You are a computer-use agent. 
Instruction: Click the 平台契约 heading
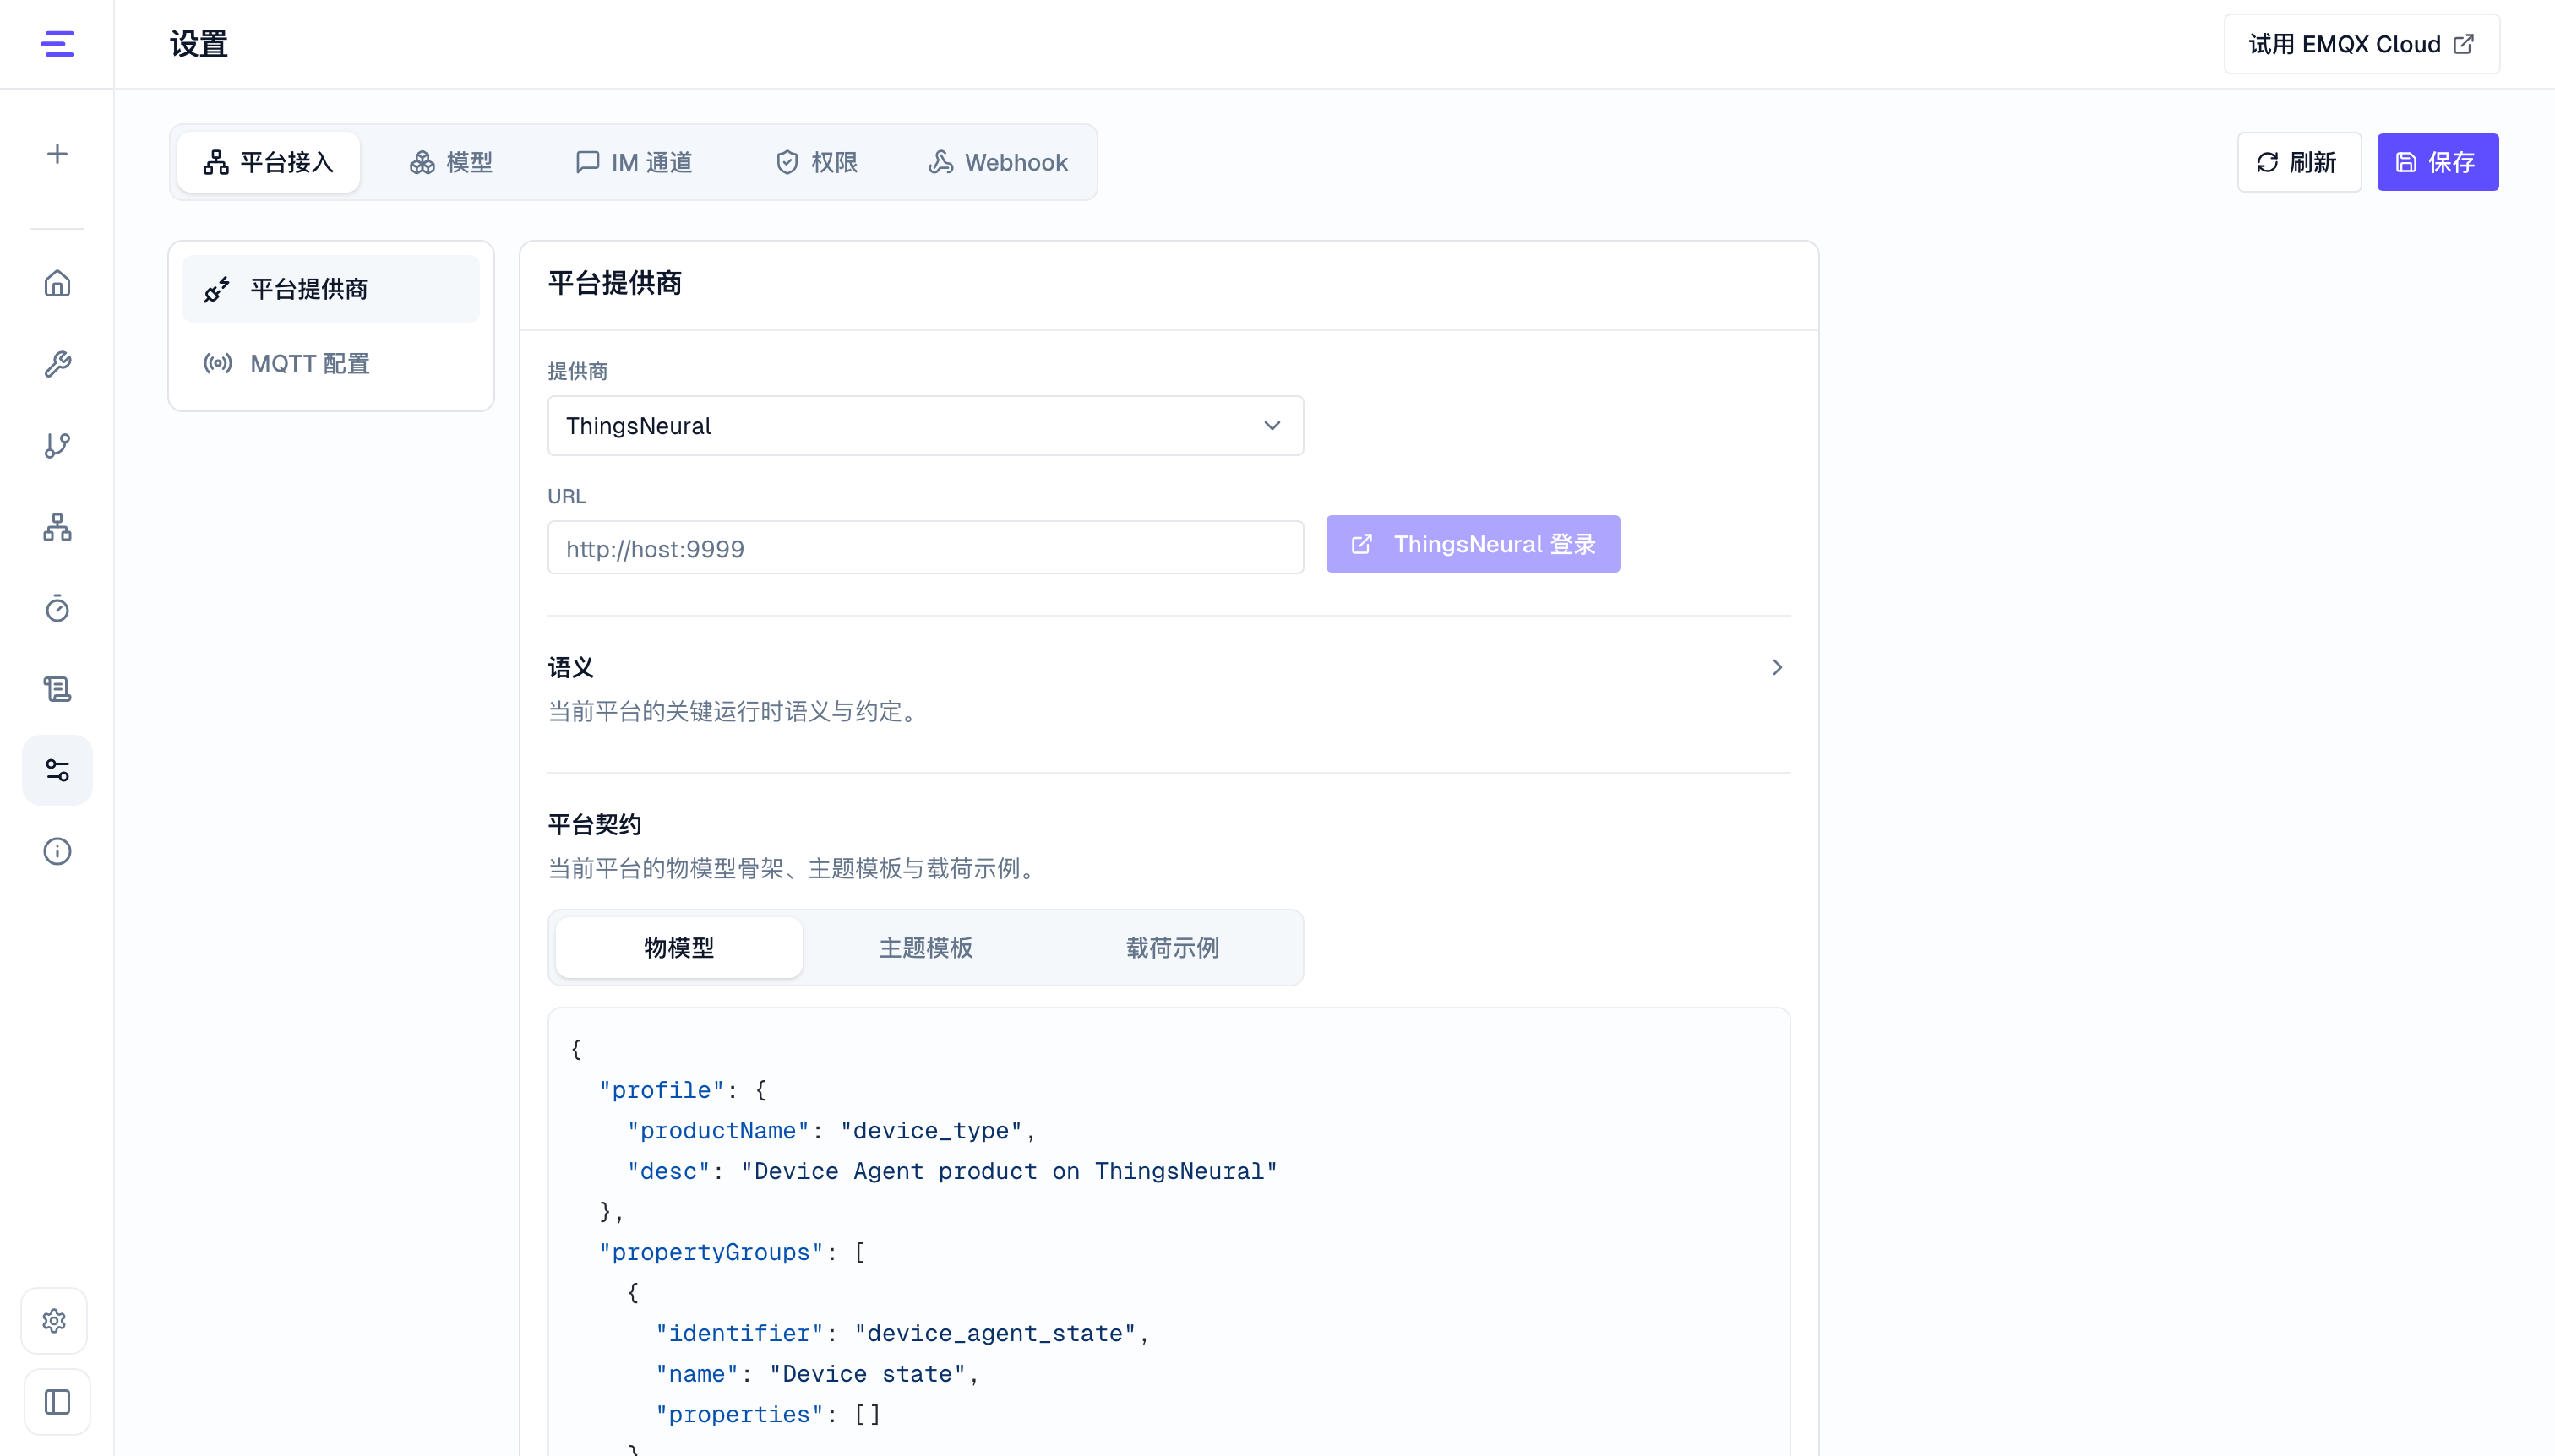tap(594, 824)
